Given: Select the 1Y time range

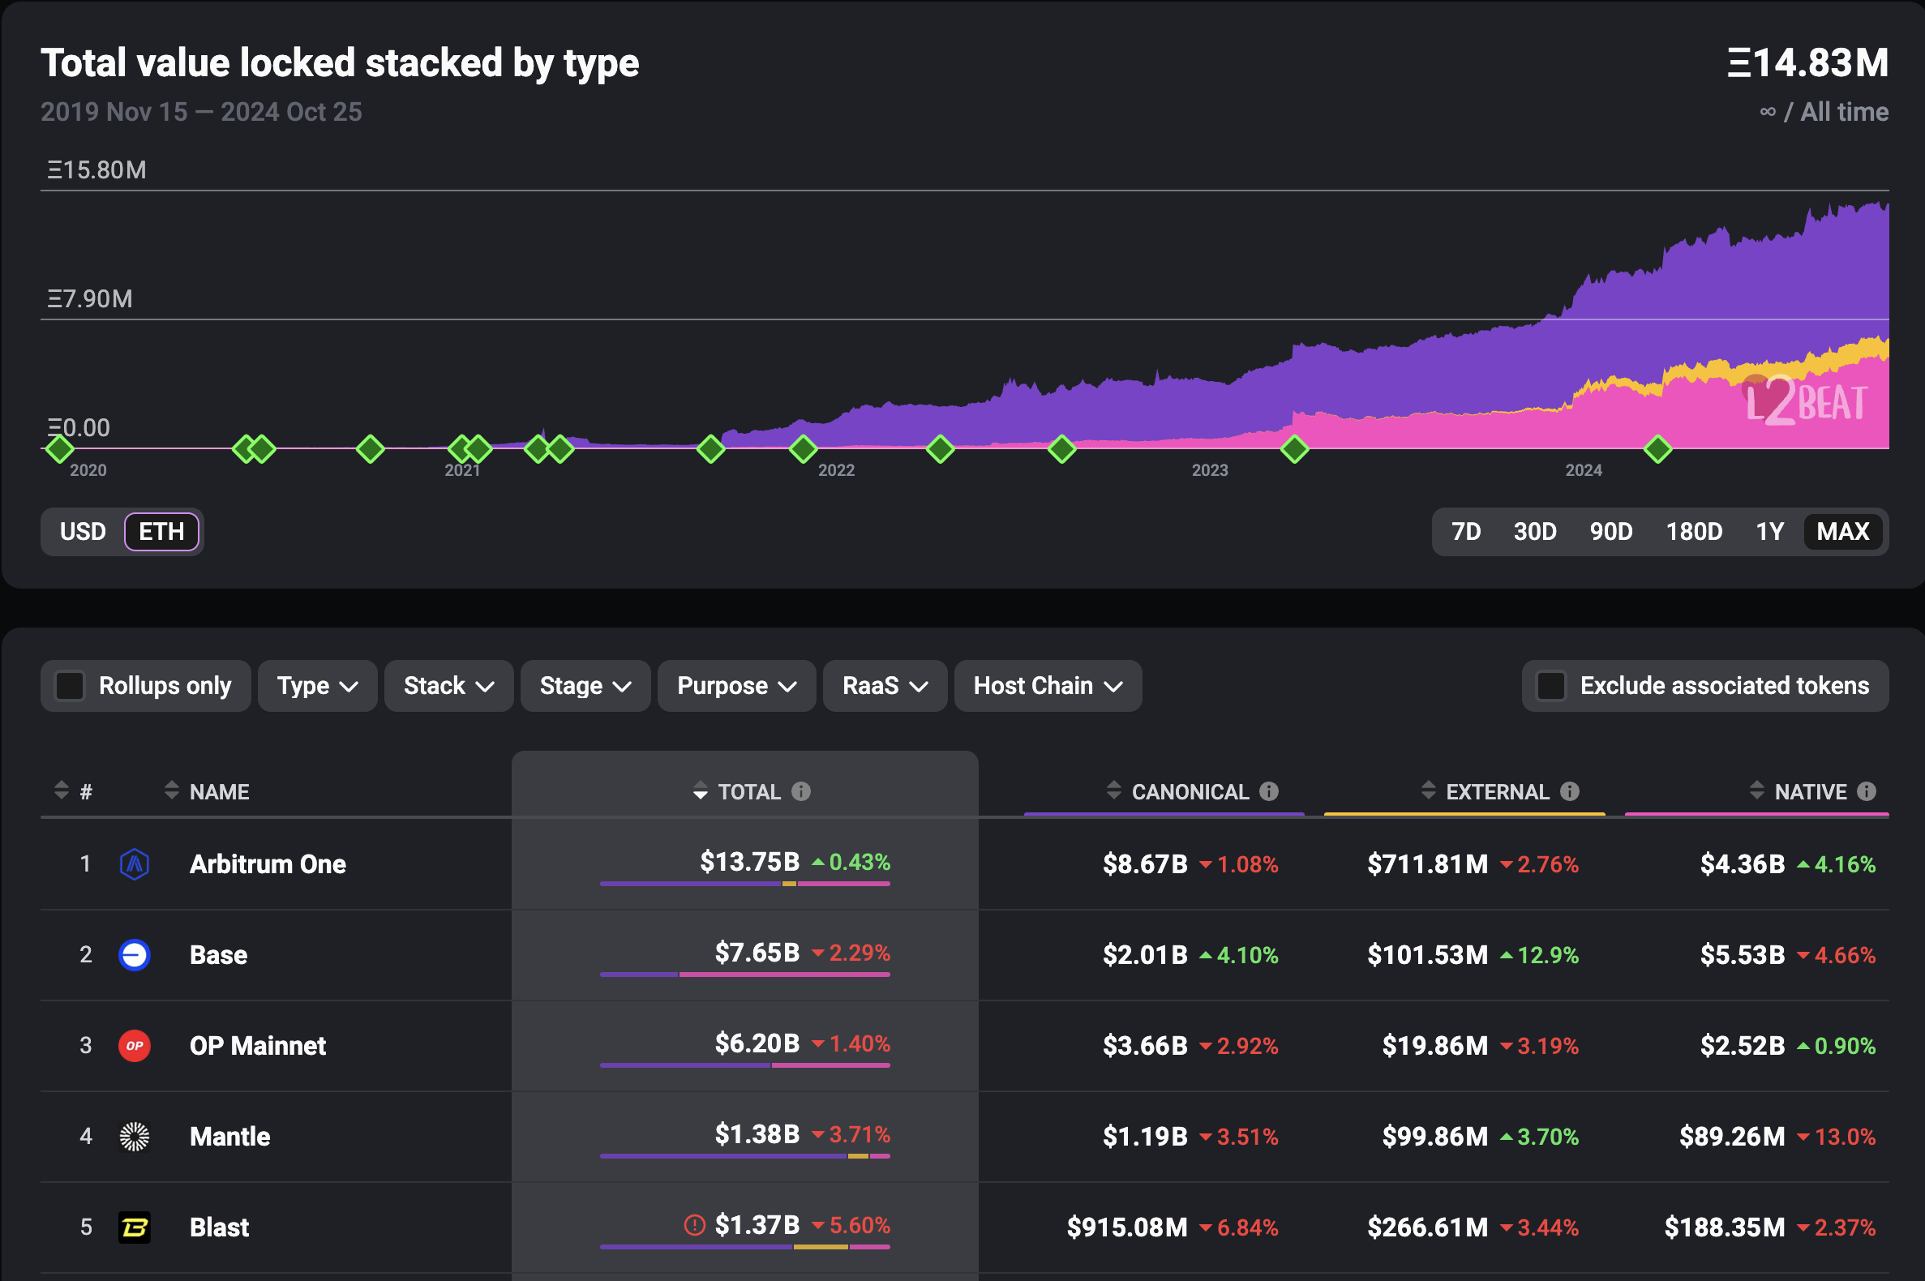Looking at the screenshot, I should (1770, 531).
